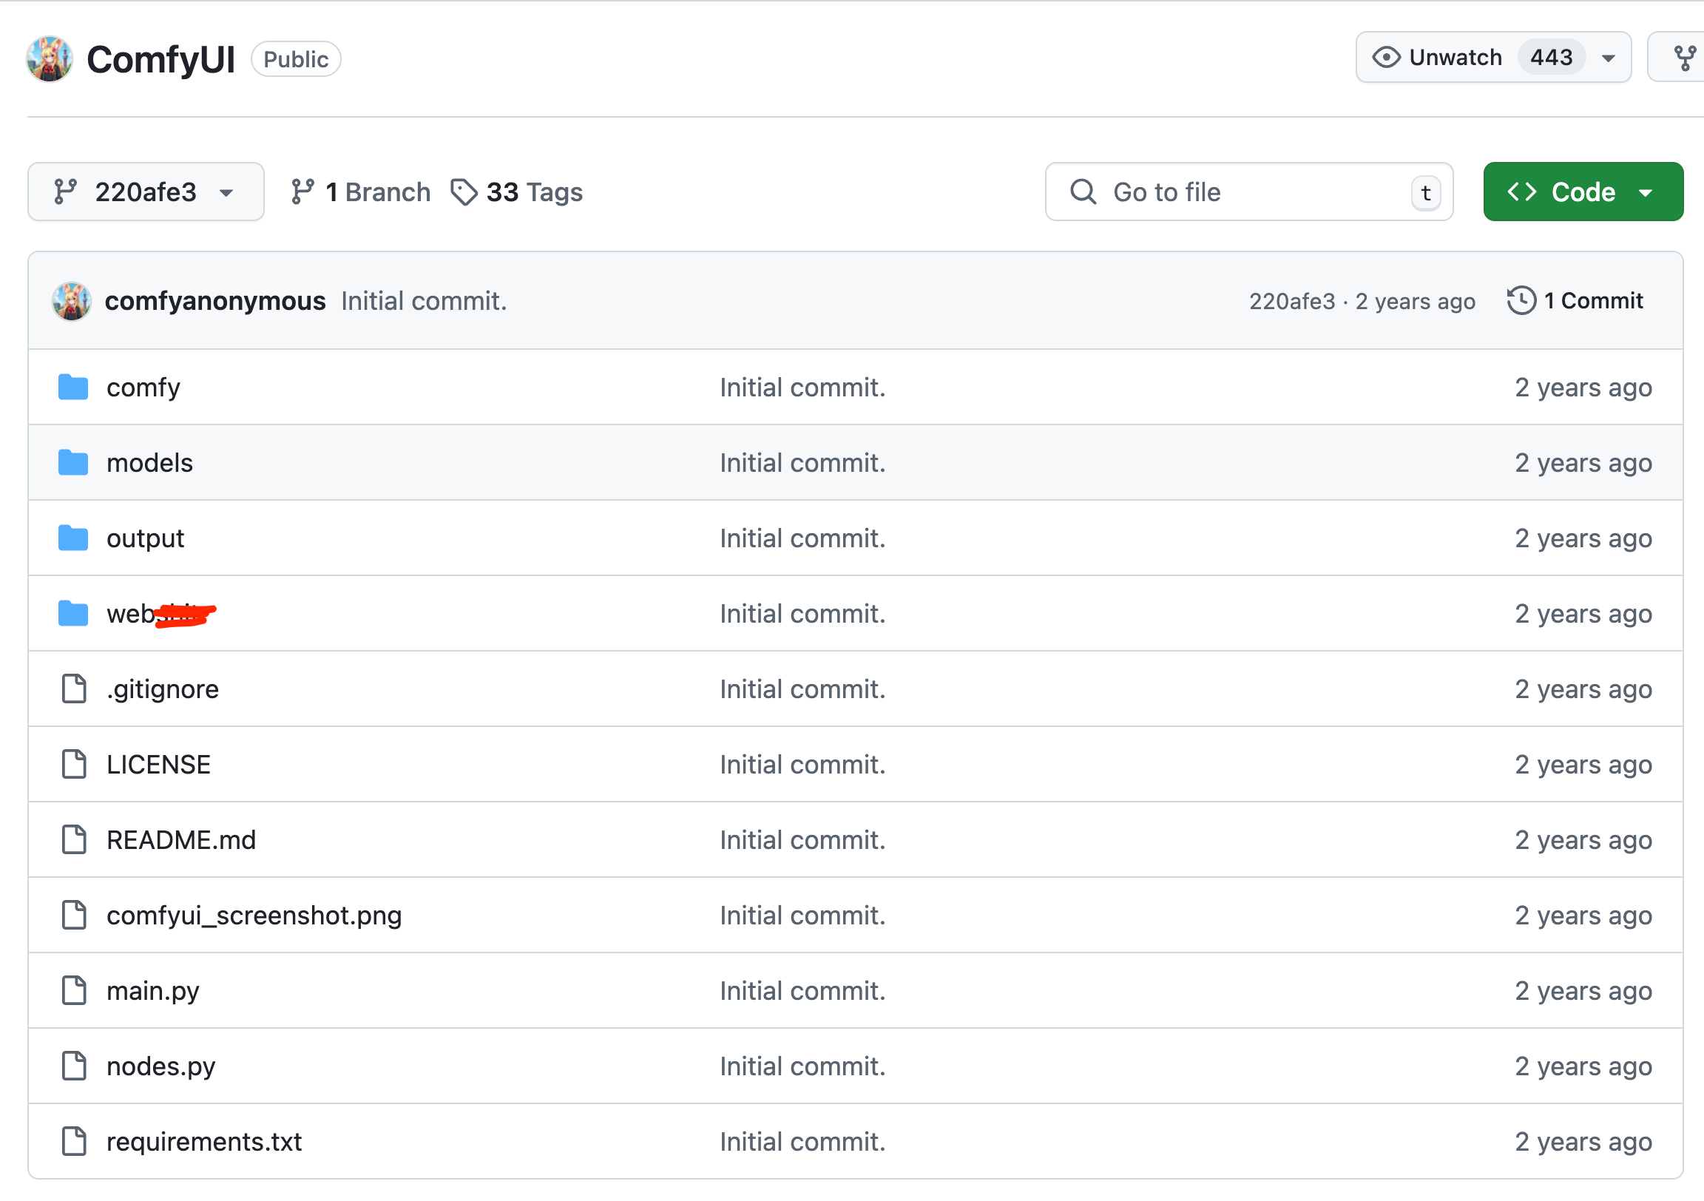Open the 1 Commit history link
This screenshot has width=1704, height=1201.
[x=1575, y=301]
